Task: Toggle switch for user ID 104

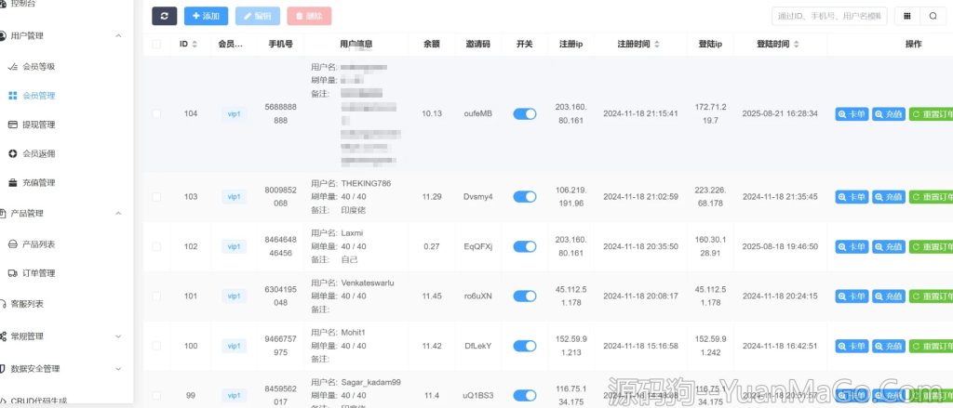Action: click(525, 113)
